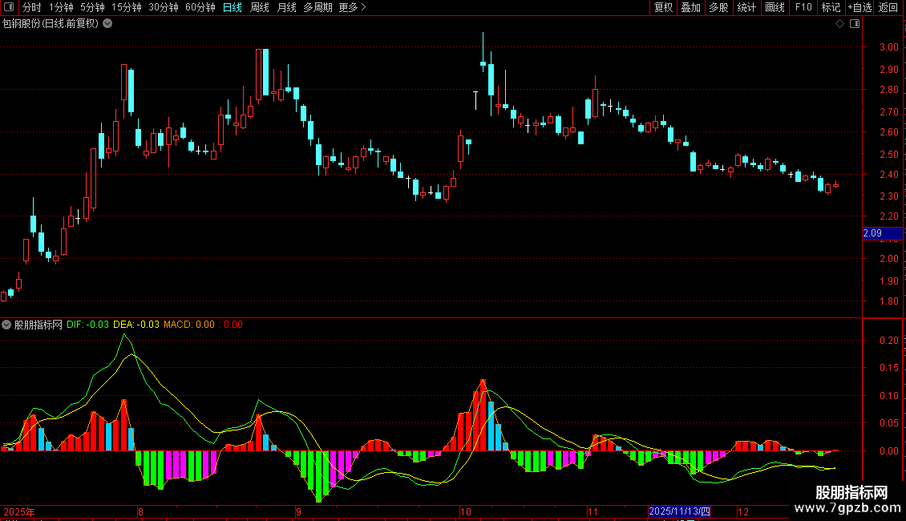Click the DEA: -0.03 value
Screen dimensions: 906x521
click(x=135, y=325)
